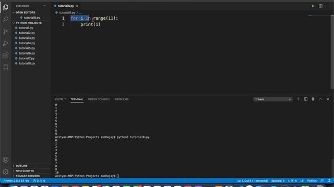334x187 pixels.
Task: Click the print(i) statement on line 2
Action: point(90,24)
